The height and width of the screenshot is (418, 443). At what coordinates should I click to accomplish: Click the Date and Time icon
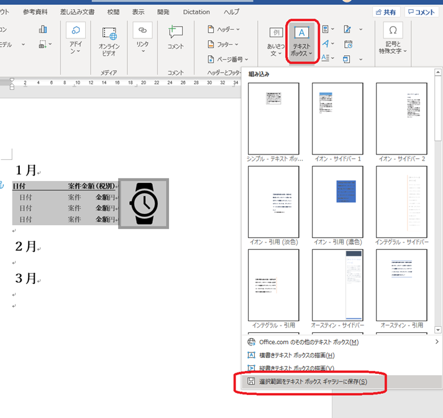(x=348, y=44)
